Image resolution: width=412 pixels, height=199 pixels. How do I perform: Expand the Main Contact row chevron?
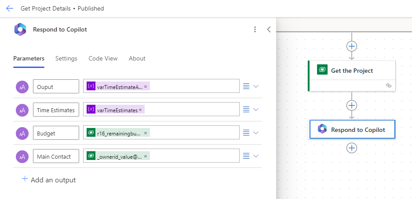click(256, 156)
